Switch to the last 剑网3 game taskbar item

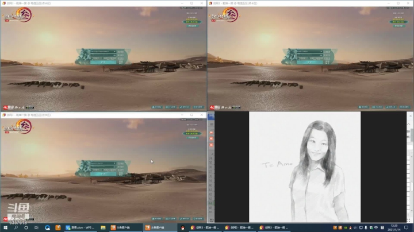(x=274, y=227)
